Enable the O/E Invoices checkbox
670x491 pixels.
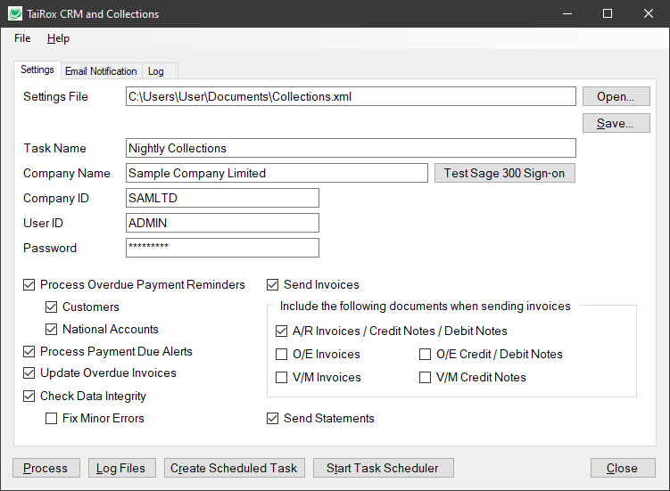[282, 355]
